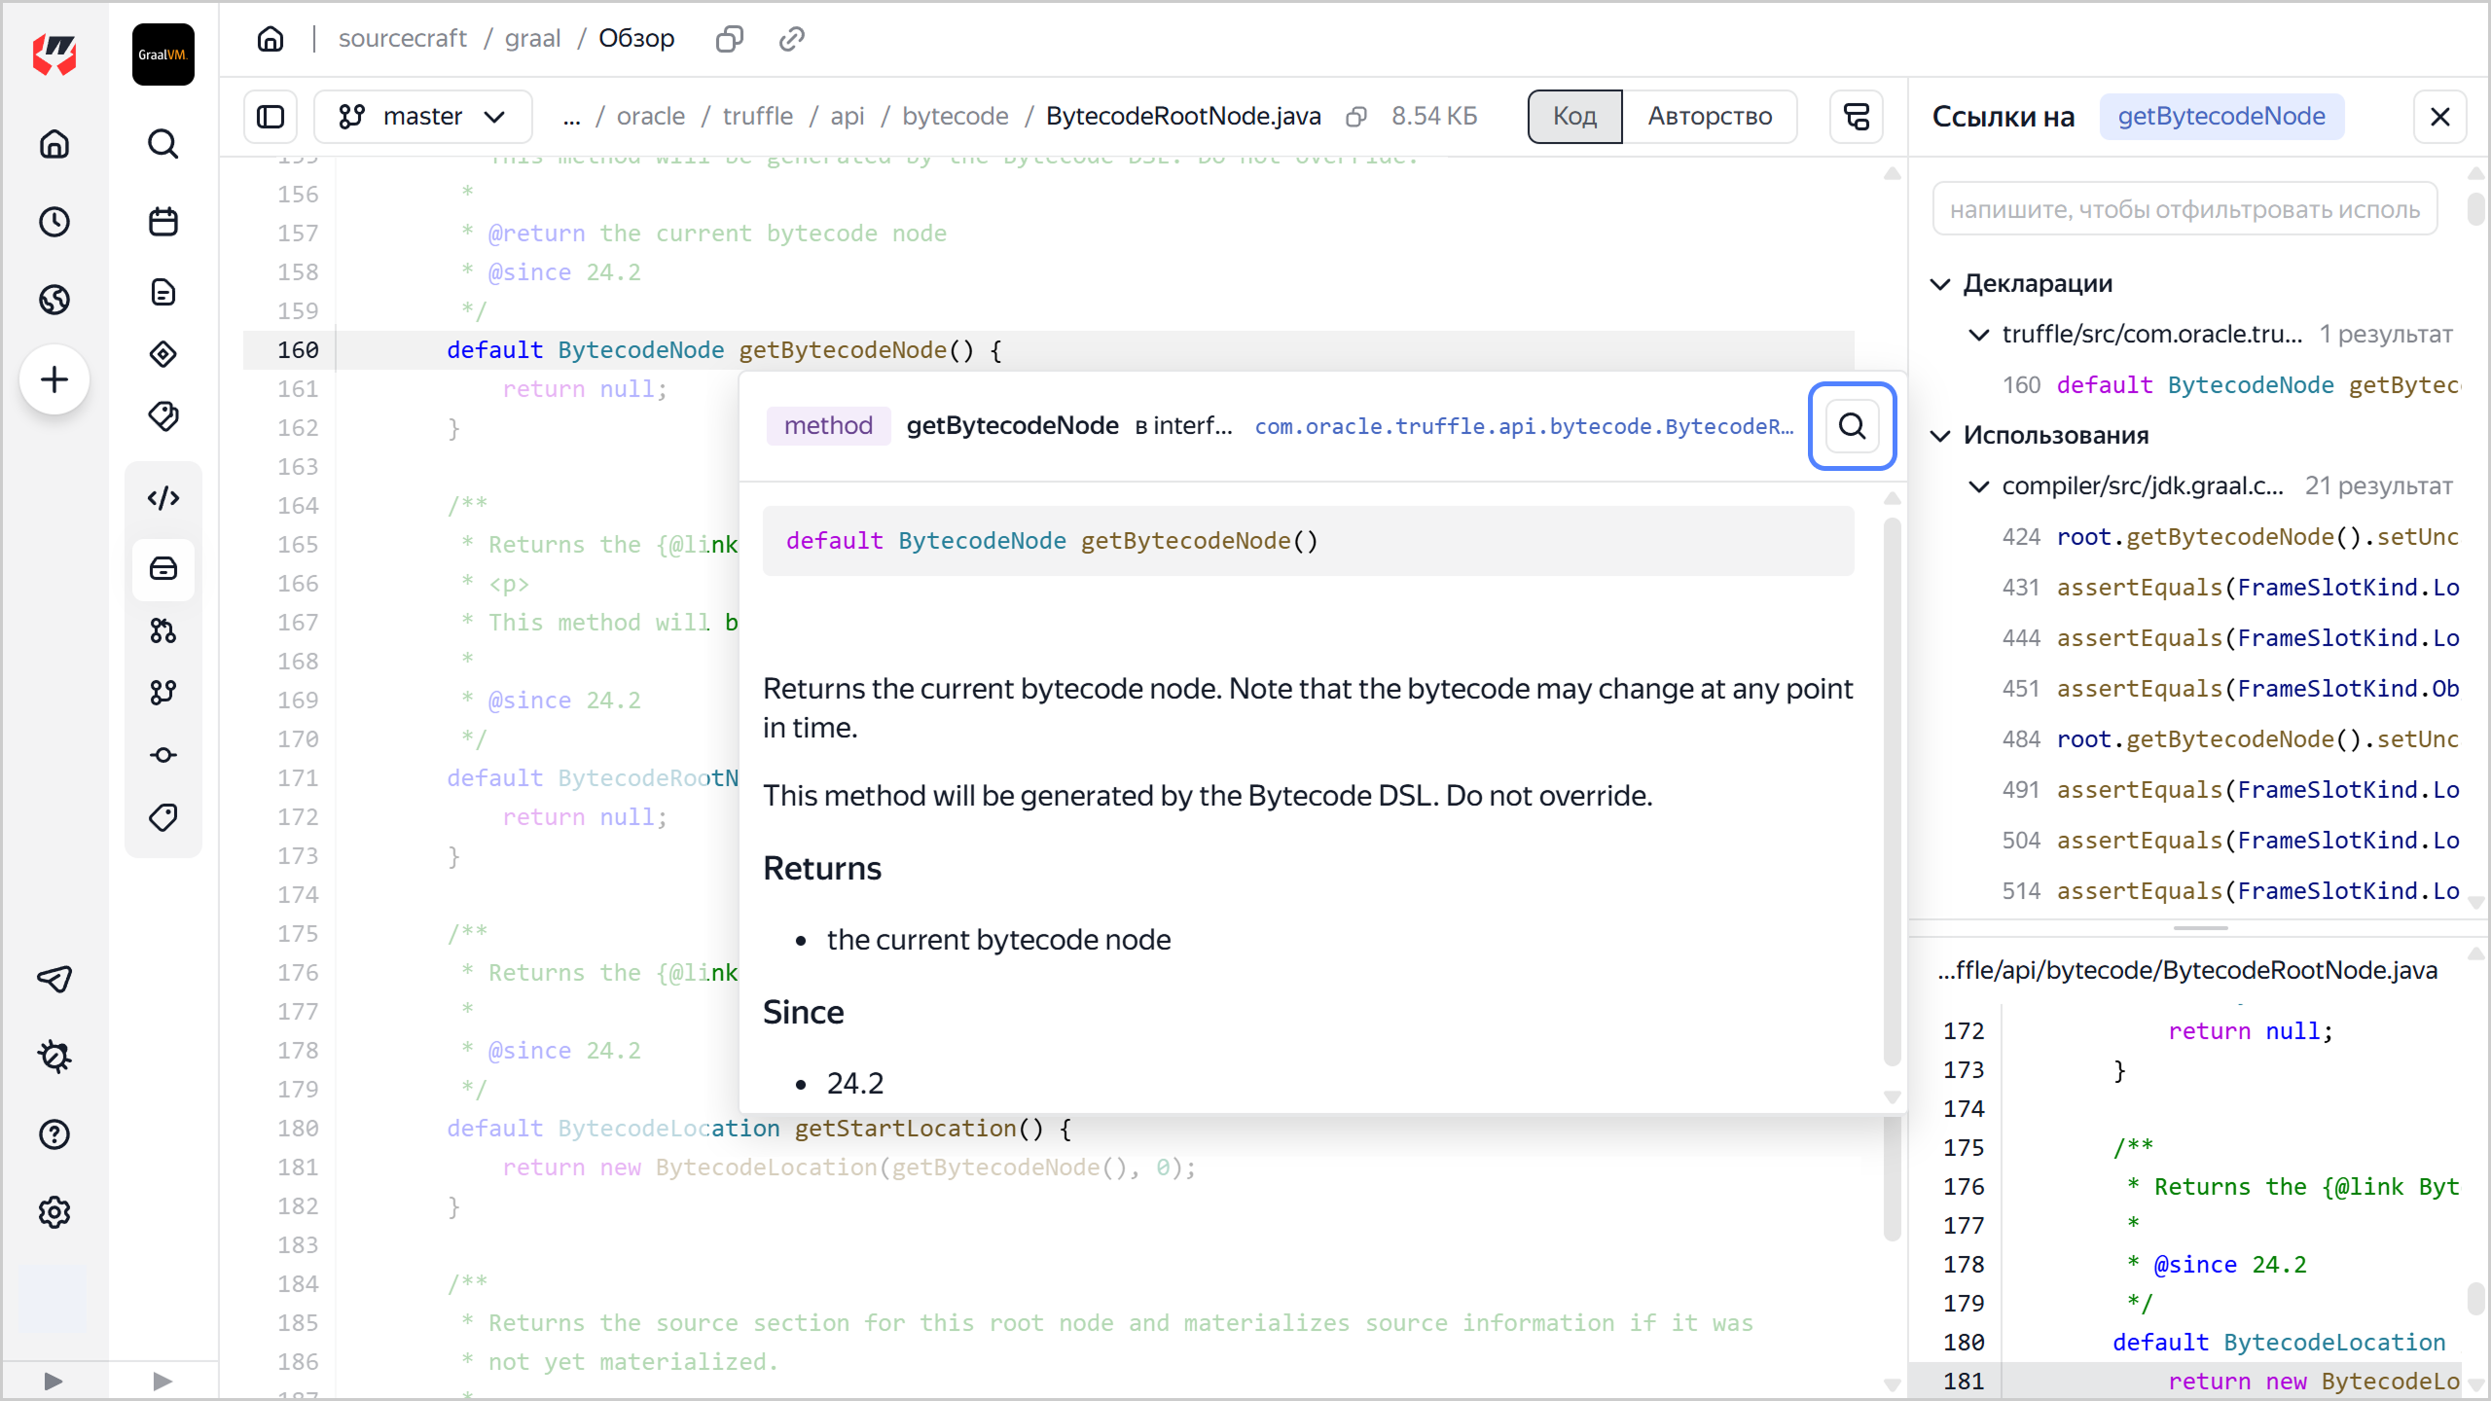Report a bug via bug icon
The image size is (2491, 1401).
(54, 1057)
